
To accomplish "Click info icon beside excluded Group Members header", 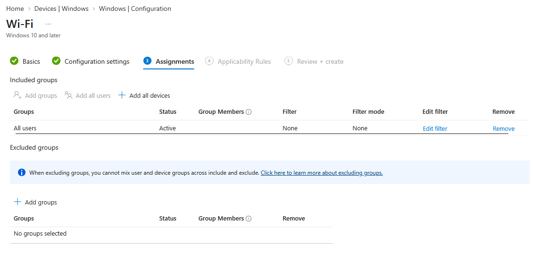I will [249, 219].
